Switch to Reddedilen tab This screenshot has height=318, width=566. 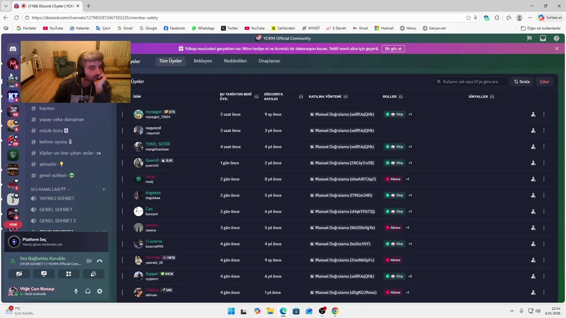235,61
